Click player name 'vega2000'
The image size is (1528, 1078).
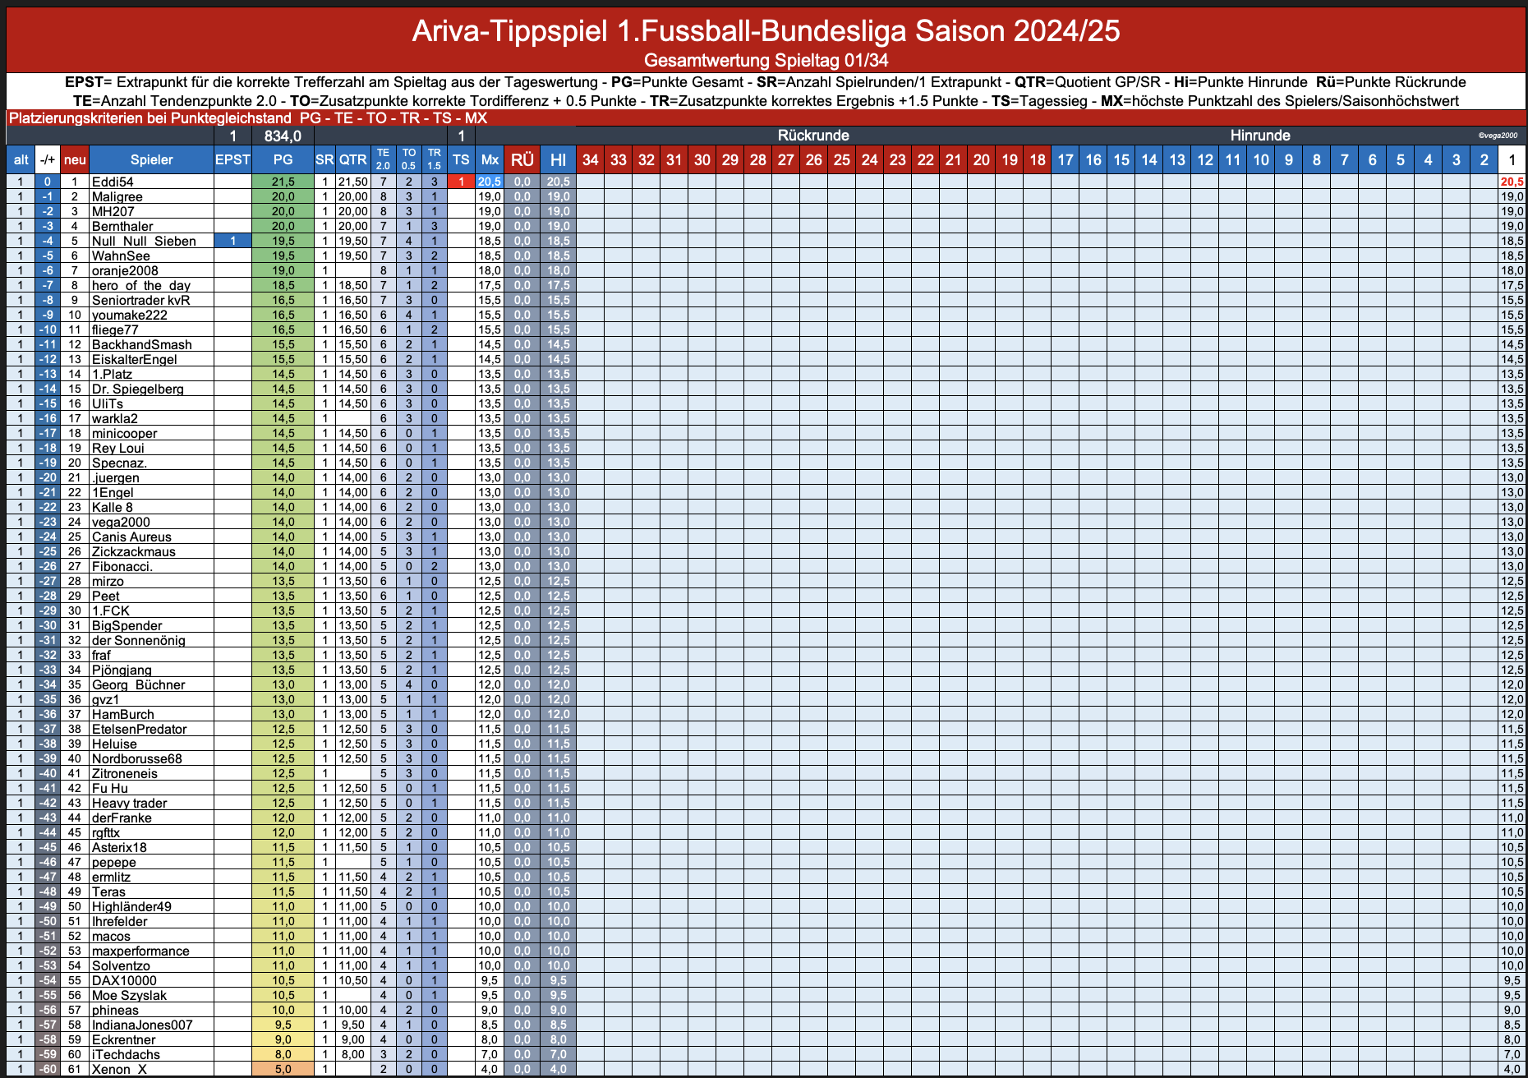(x=121, y=522)
